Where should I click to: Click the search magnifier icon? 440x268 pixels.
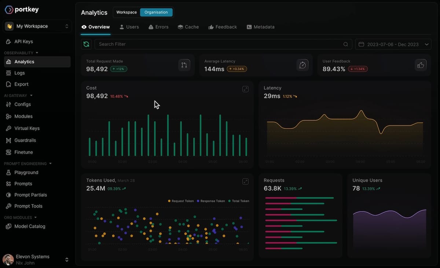[x=345, y=44]
